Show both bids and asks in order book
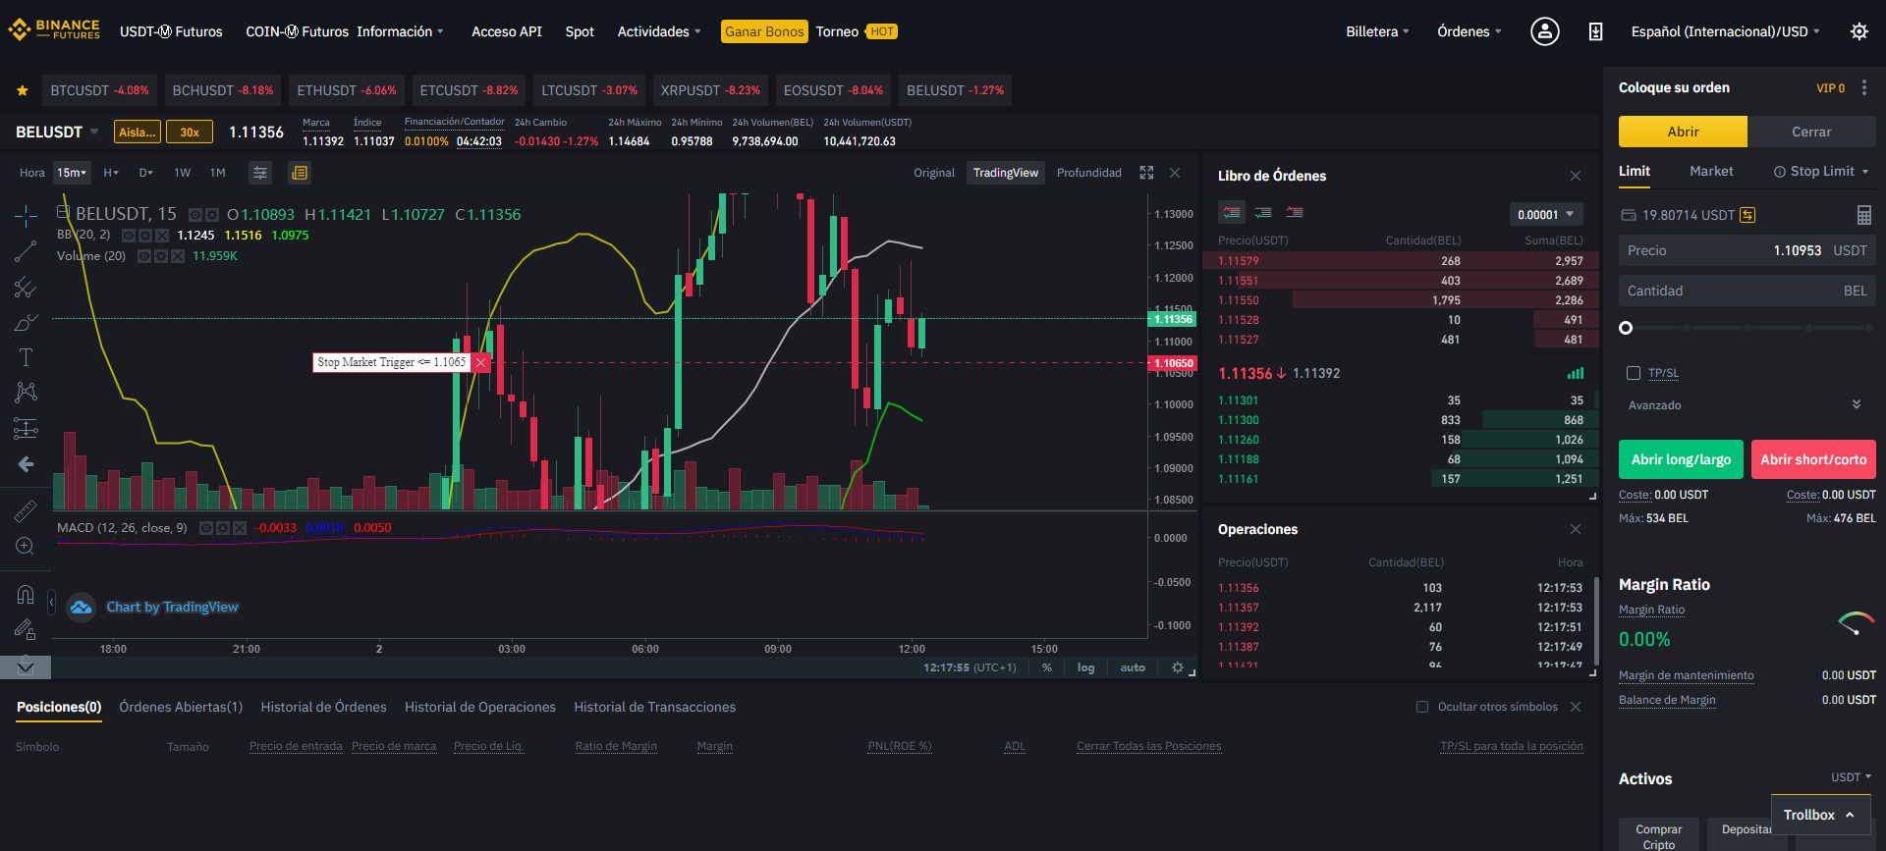Screen dimensions: 1886x851 [x=1232, y=212]
